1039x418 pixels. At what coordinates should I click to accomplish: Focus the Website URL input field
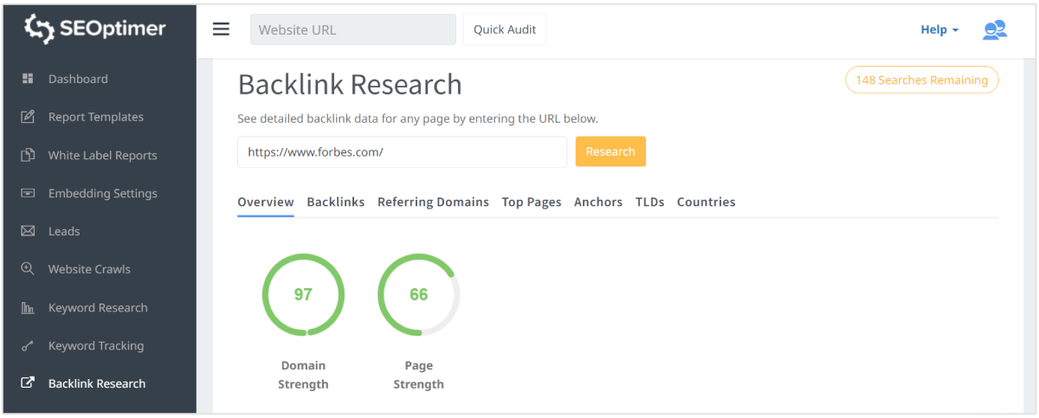(352, 29)
